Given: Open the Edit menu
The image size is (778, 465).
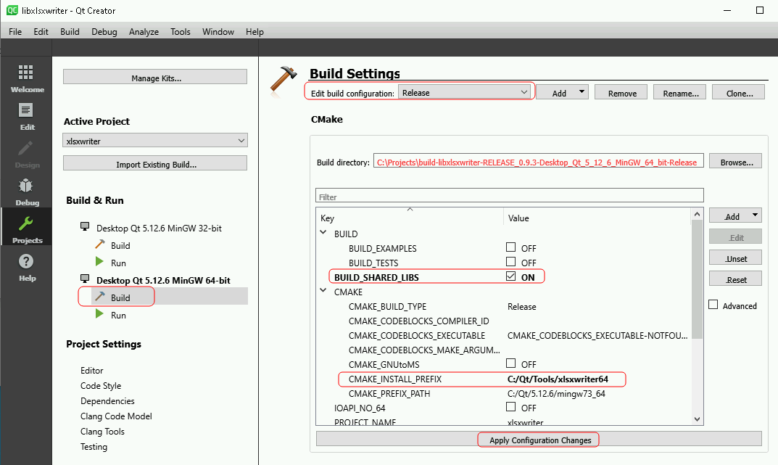Looking at the screenshot, I should pos(41,32).
